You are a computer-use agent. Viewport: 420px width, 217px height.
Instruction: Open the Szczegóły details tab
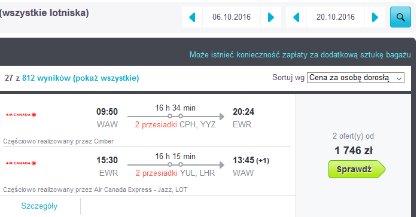click(39, 206)
